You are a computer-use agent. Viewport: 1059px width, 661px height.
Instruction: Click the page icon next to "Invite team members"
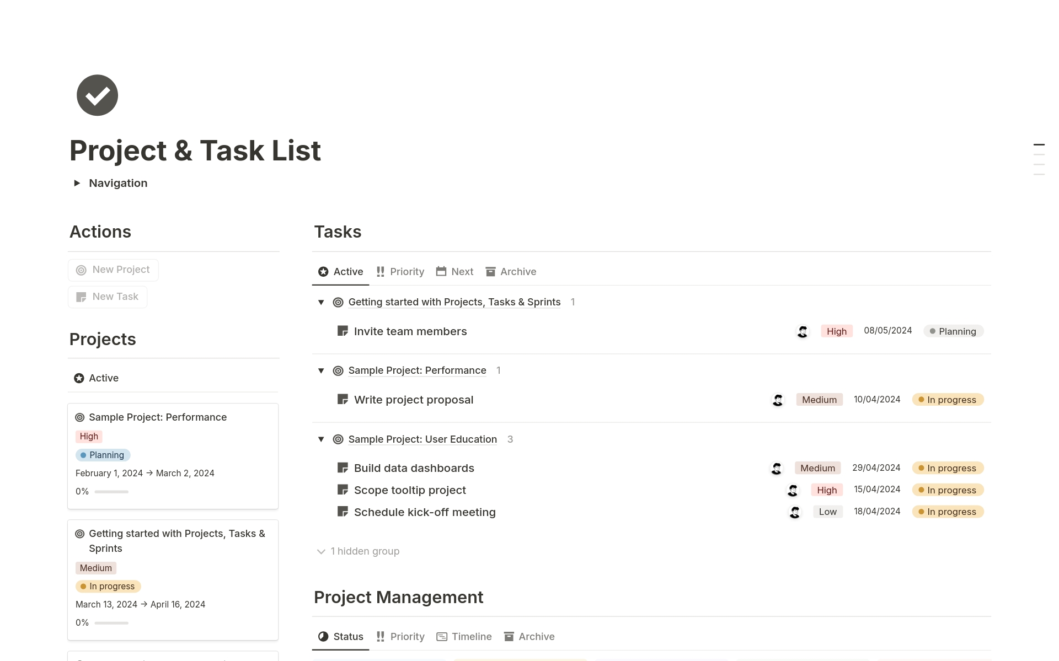tap(343, 331)
